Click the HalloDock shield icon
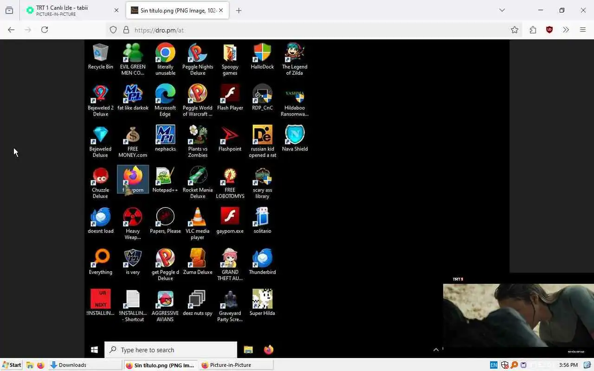Viewport: 594px width, 371px height. 262,57
